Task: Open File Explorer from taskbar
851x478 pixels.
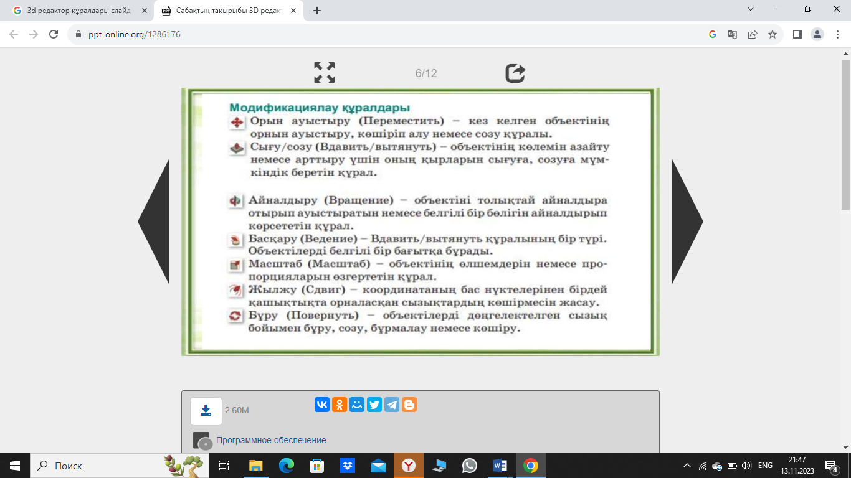Action: tap(255, 466)
